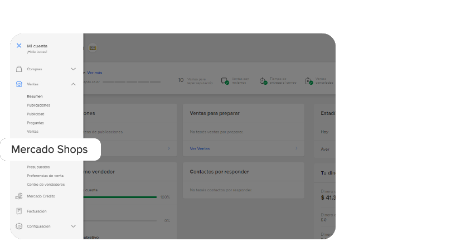Open Ventas sub-item below Preguntas
Screen dimensions: 456x251
tap(32, 132)
